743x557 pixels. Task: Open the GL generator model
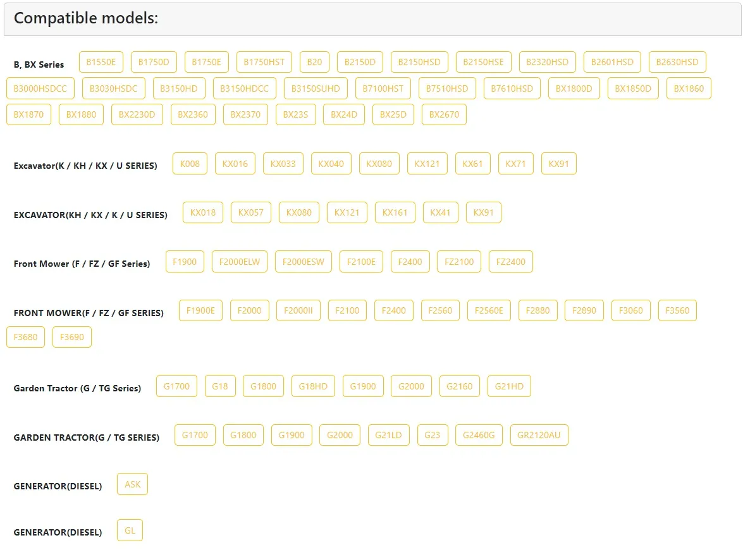point(130,531)
